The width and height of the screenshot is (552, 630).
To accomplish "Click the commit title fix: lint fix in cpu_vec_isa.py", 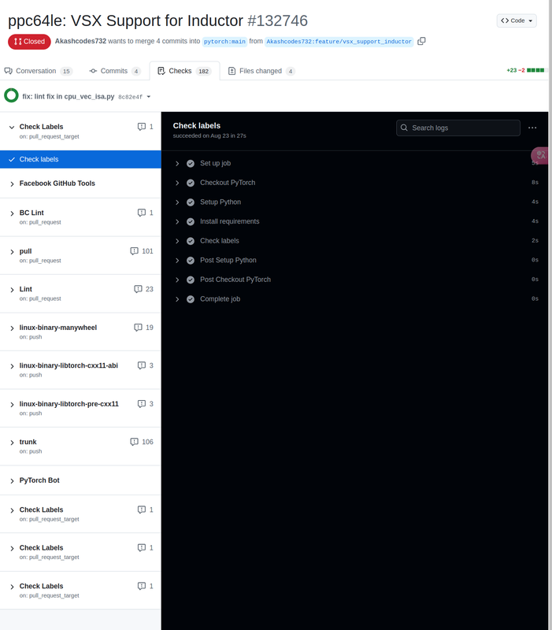I will [x=69, y=96].
